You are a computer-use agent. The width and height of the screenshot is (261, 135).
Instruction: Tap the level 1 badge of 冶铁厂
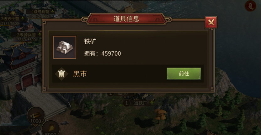126,103
